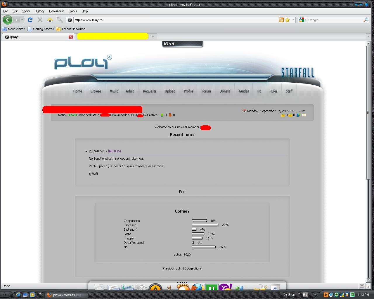Open the Music section
This screenshot has height=299, width=374.
click(x=114, y=91)
